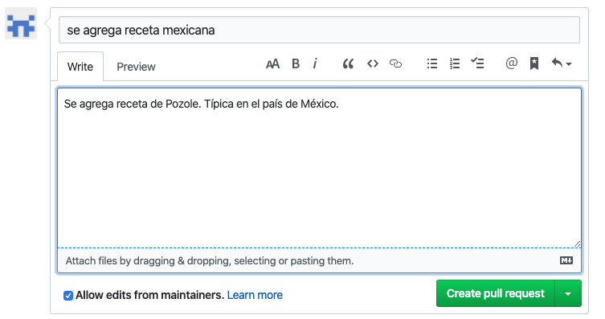Reference an issue with bookmark icon

[x=534, y=63]
